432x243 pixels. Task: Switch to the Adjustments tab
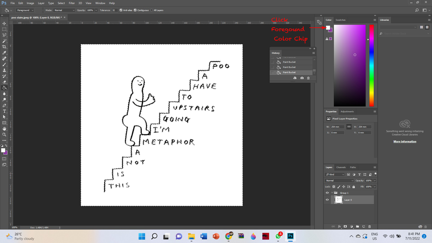tap(347, 112)
